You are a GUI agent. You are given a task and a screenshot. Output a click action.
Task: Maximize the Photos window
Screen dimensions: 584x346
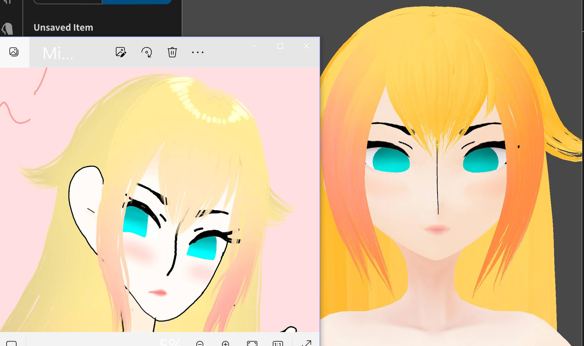click(x=280, y=46)
